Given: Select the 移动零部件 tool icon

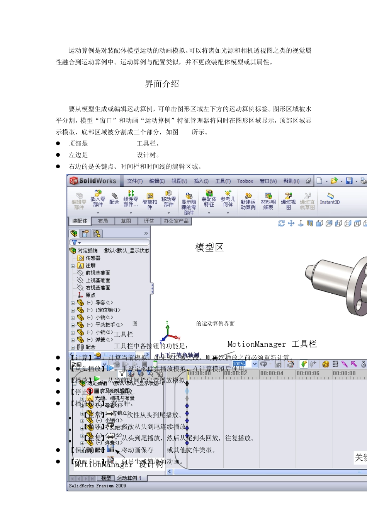Looking at the screenshot, I should [x=168, y=199].
